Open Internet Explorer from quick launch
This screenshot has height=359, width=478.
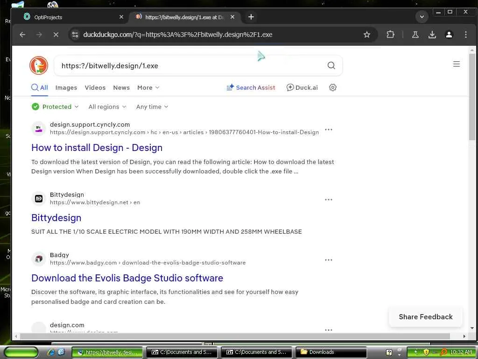50,352
